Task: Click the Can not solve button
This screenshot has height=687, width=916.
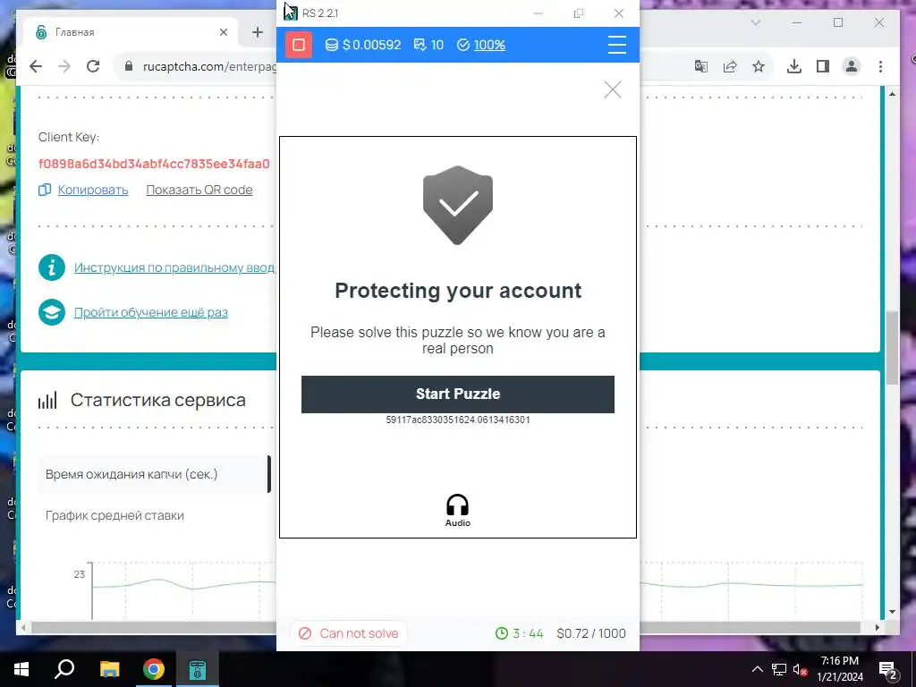Action: coord(348,633)
